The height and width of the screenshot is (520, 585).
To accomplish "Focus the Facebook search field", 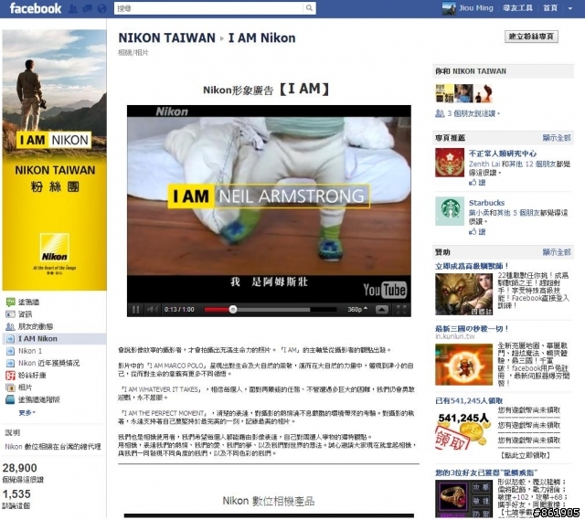I will point(209,8).
